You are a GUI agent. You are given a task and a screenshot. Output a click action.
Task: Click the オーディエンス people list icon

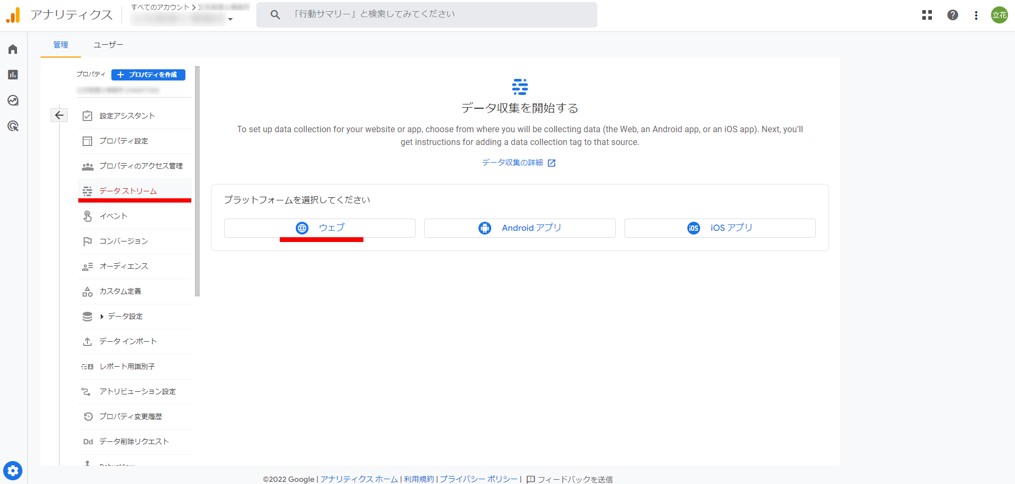pyautogui.click(x=87, y=267)
